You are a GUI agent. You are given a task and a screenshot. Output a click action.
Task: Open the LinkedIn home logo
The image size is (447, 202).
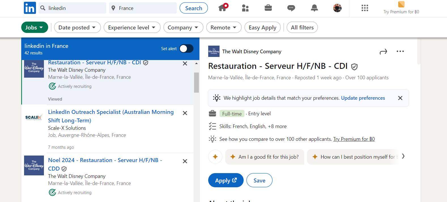pyautogui.click(x=30, y=8)
